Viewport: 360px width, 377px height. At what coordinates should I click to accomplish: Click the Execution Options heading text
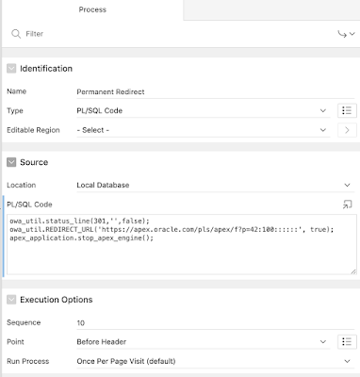click(57, 300)
